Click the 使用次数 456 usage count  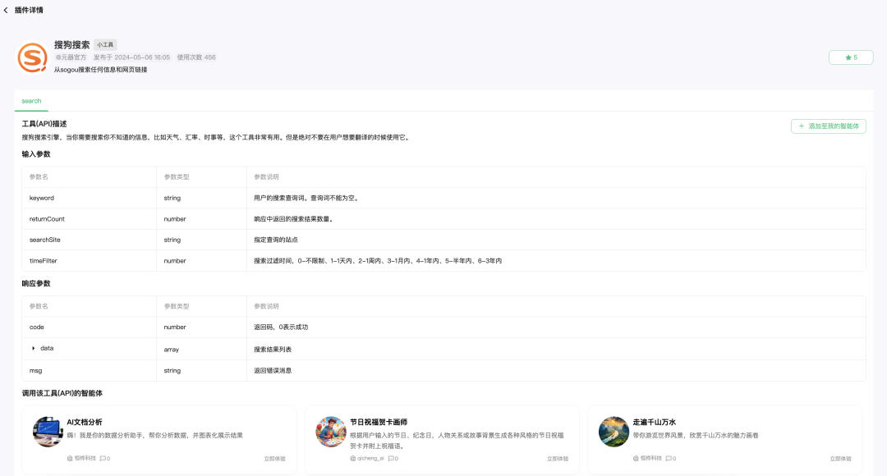coord(196,57)
